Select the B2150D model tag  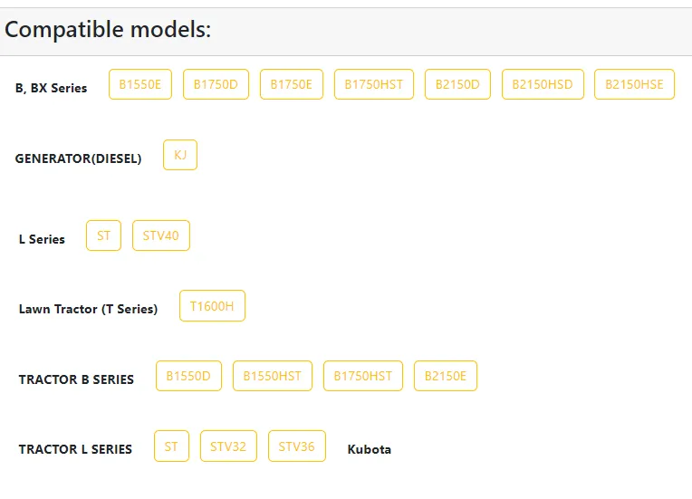457,84
